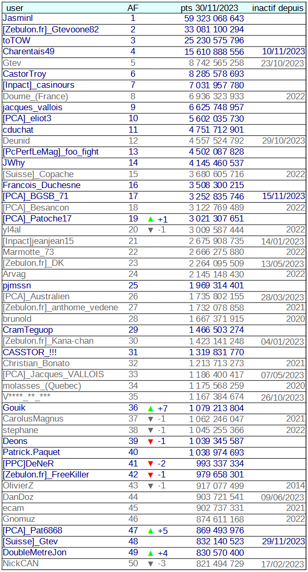Click rank number 49 for DoubleMetreJon

click(133, 552)
